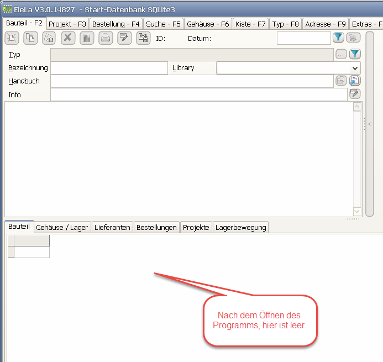The width and height of the screenshot is (383, 362).
Task: Click the first empty grid row cell
Action: (32, 252)
